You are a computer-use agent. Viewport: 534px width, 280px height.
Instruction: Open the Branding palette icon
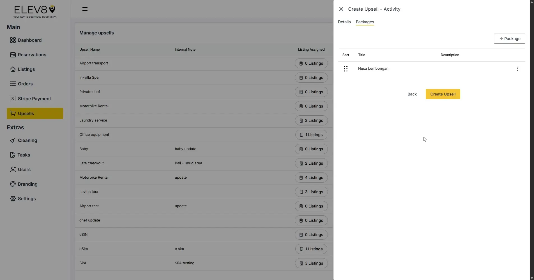13,184
